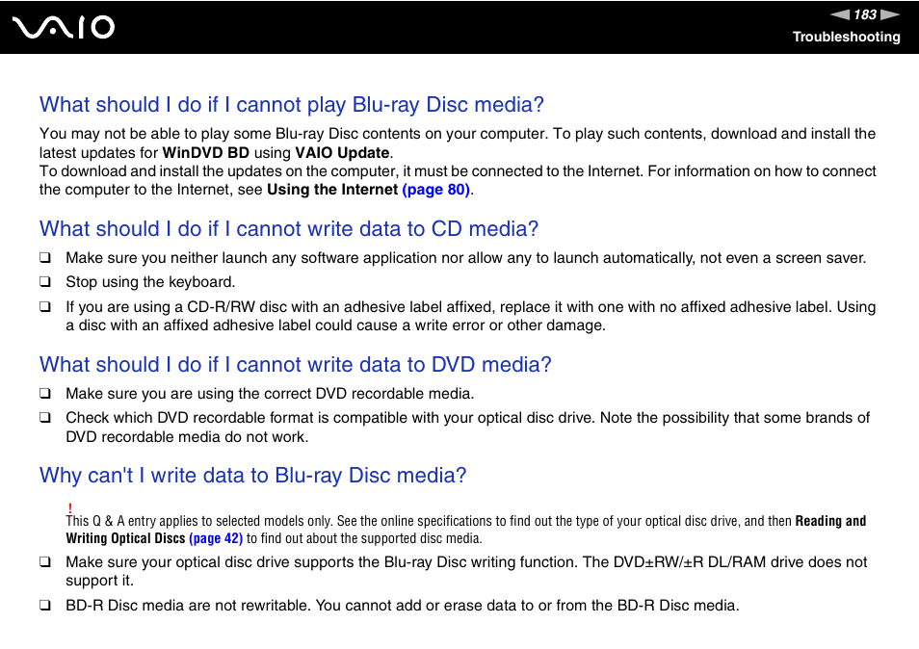Click the bullet next to DVD recordable media item
919x649 pixels.
click(44, 393)
